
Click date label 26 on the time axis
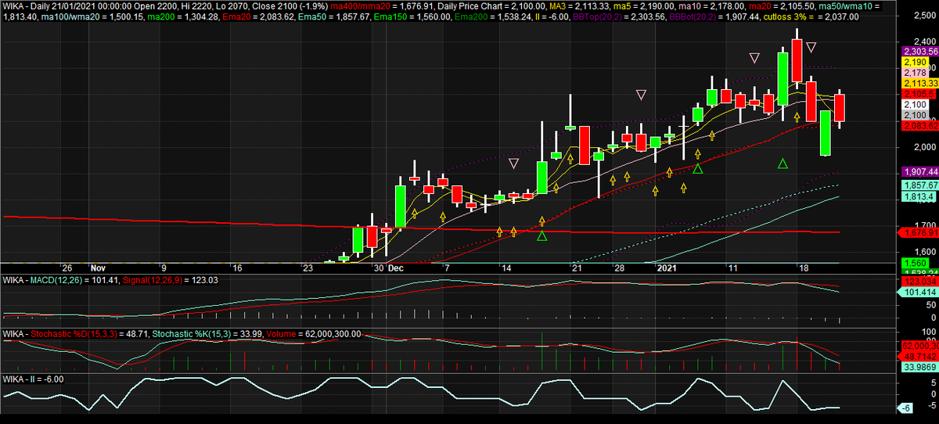[67, 268]
